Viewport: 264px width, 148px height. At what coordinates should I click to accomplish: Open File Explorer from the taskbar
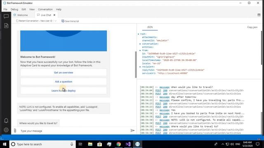point(90,144)
